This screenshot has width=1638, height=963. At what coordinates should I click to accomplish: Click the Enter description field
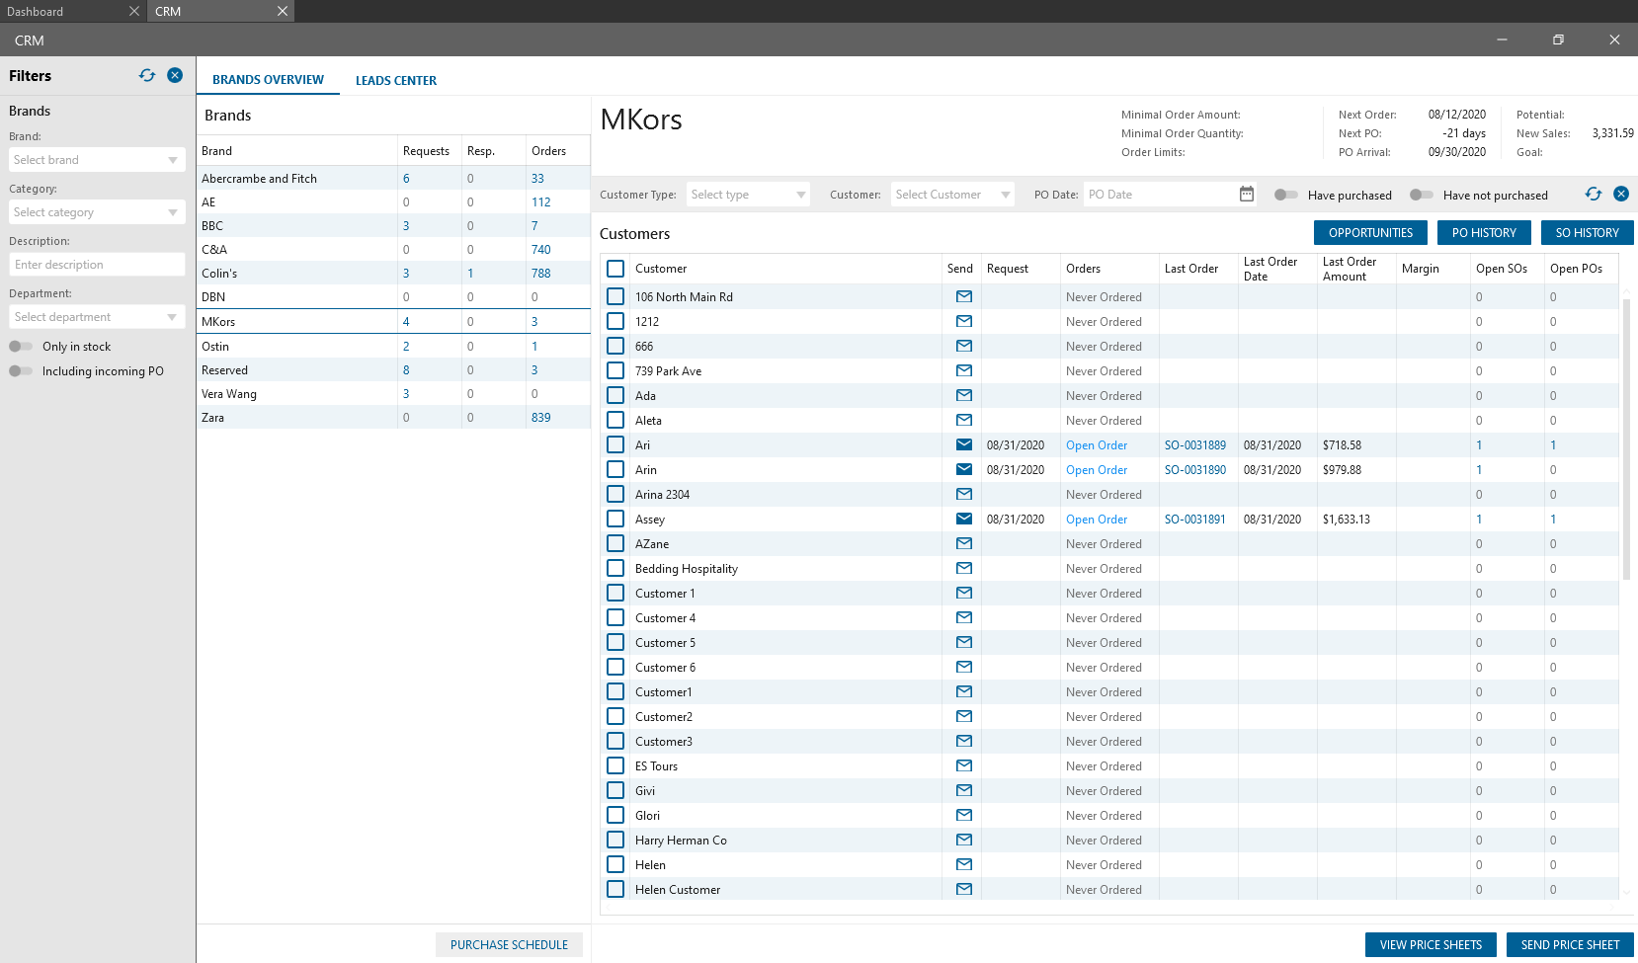97,265
